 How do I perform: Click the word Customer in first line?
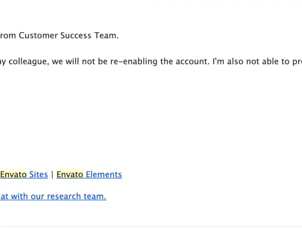[x=38, y=35]
